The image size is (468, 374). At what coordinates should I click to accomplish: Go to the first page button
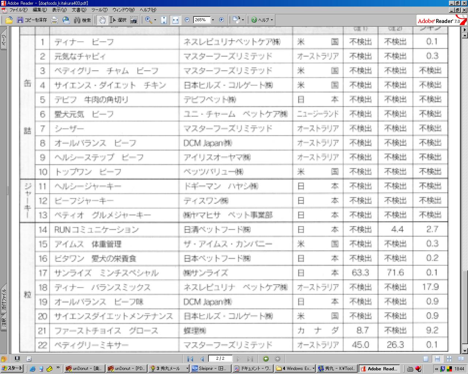point(190,359)
